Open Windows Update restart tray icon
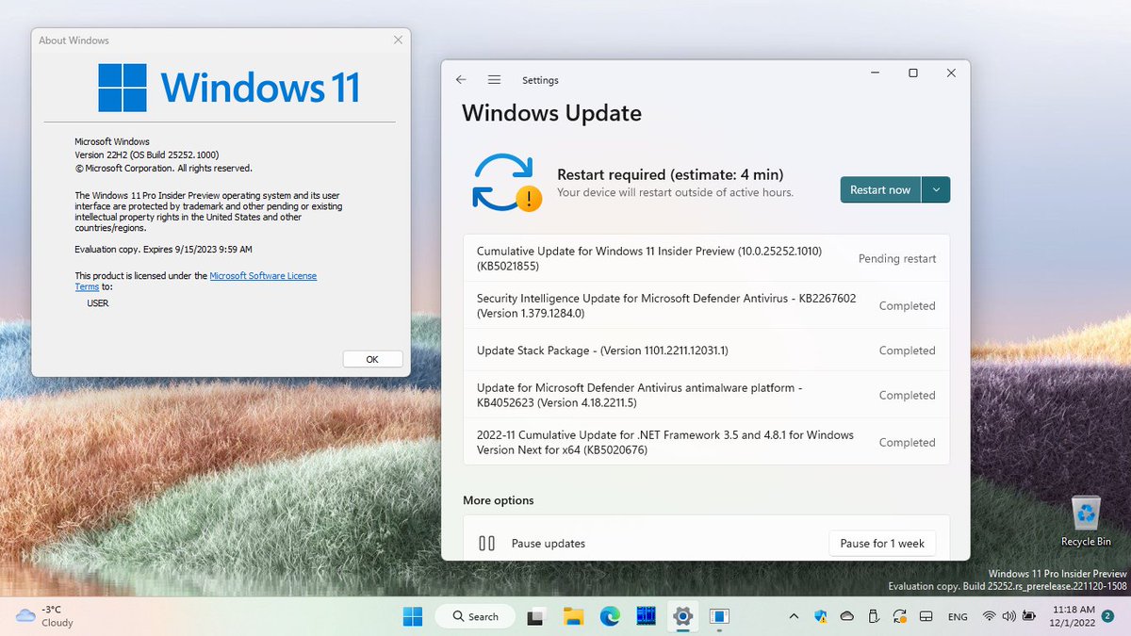Screen dimensions: 1131x636 tap(900, 616)
